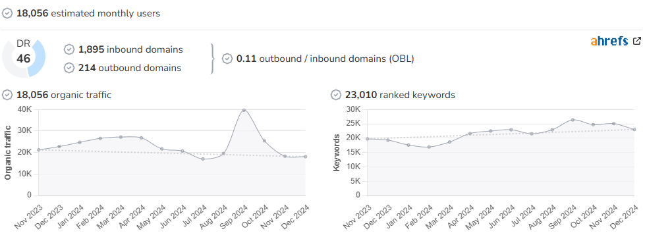645x237 pixels.
Task: Click the Feb 2024 low point on keywords chart
Action: (429, 147)
